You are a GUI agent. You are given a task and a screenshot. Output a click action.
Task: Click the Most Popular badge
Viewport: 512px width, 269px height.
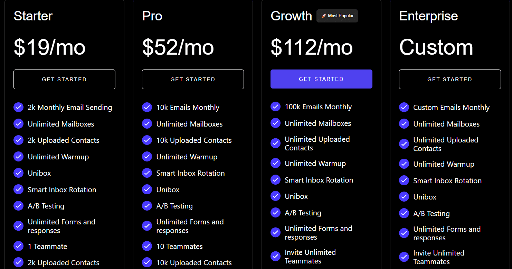point(337,16)
